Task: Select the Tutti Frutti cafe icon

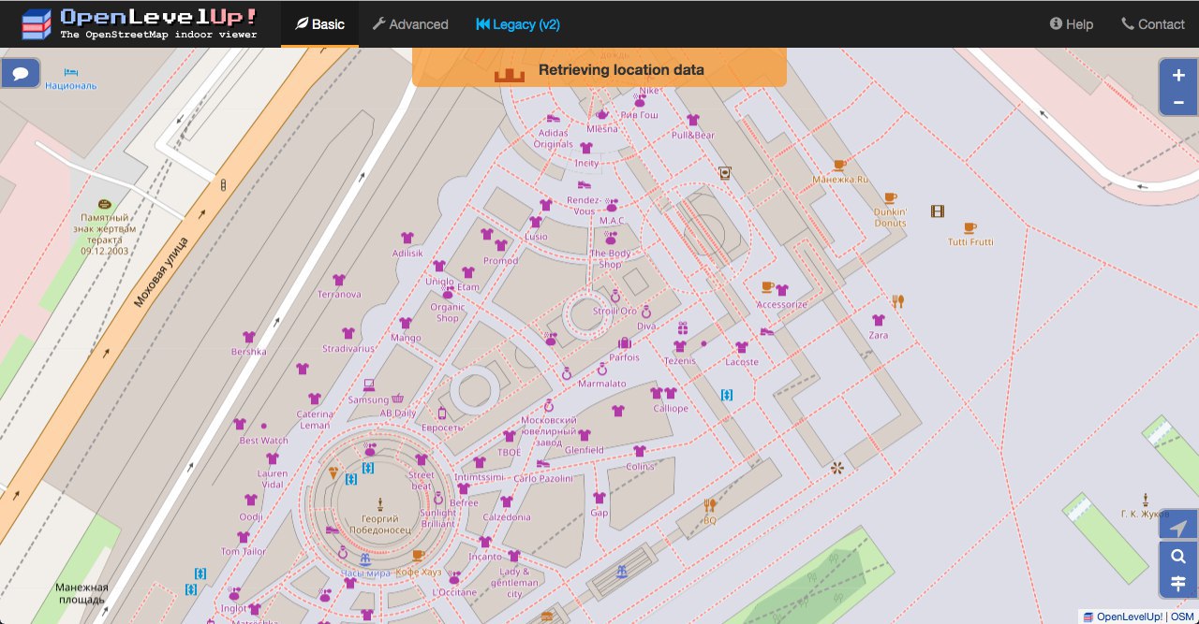Action: click(970, 227)
